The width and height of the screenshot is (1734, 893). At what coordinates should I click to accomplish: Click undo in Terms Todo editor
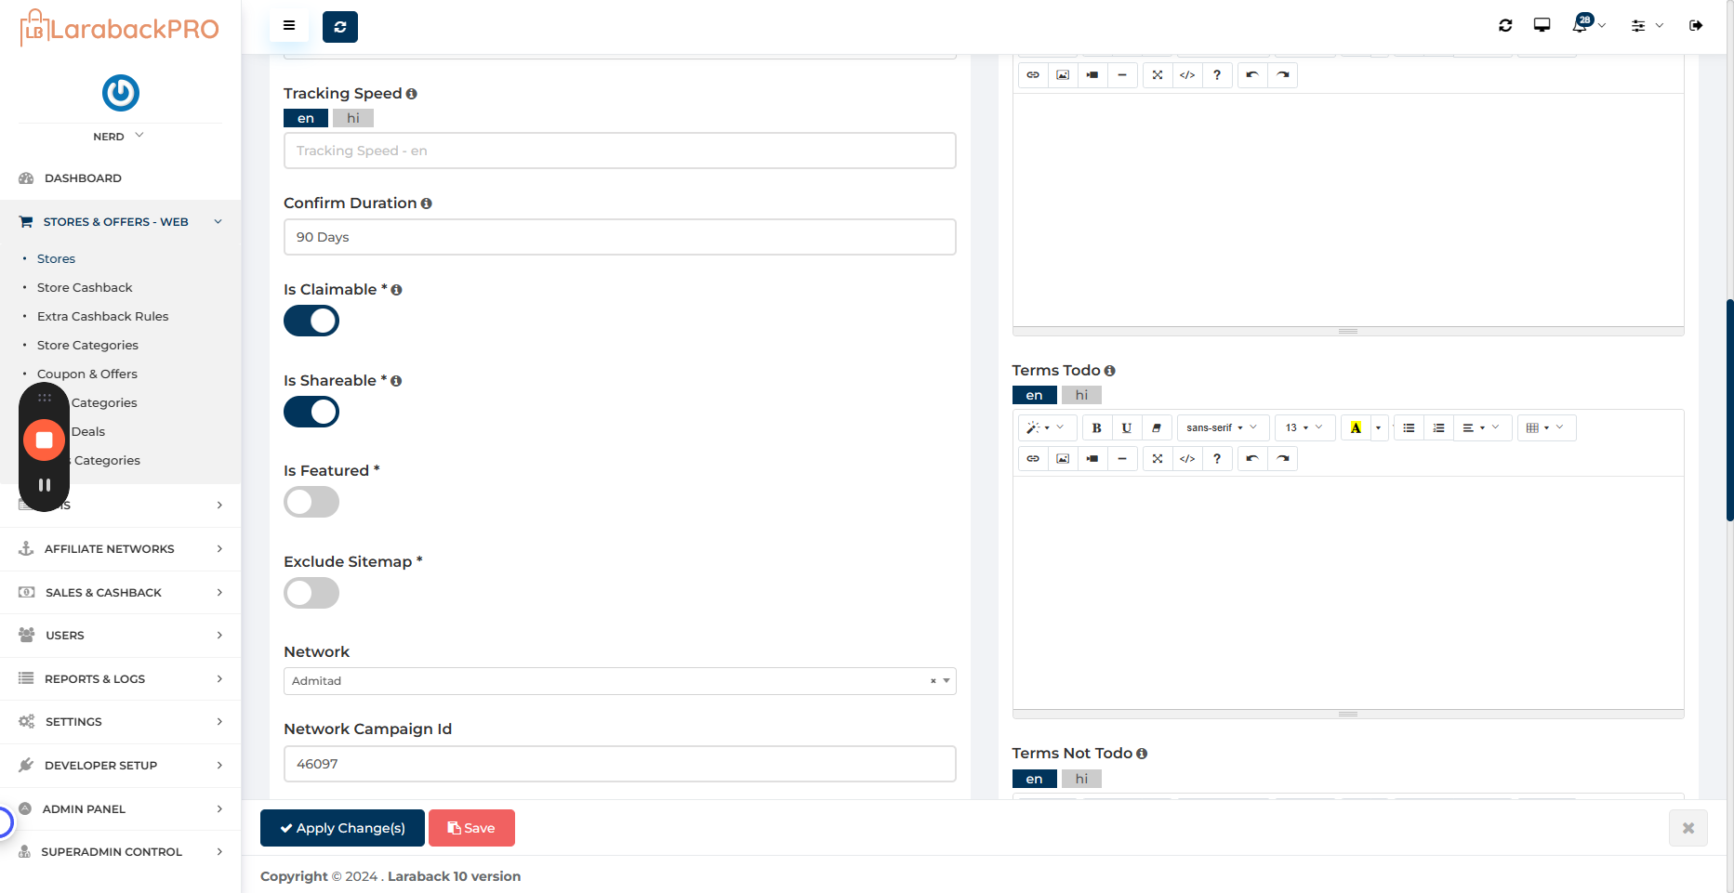pyautogui.click(x=1252, y=458)
